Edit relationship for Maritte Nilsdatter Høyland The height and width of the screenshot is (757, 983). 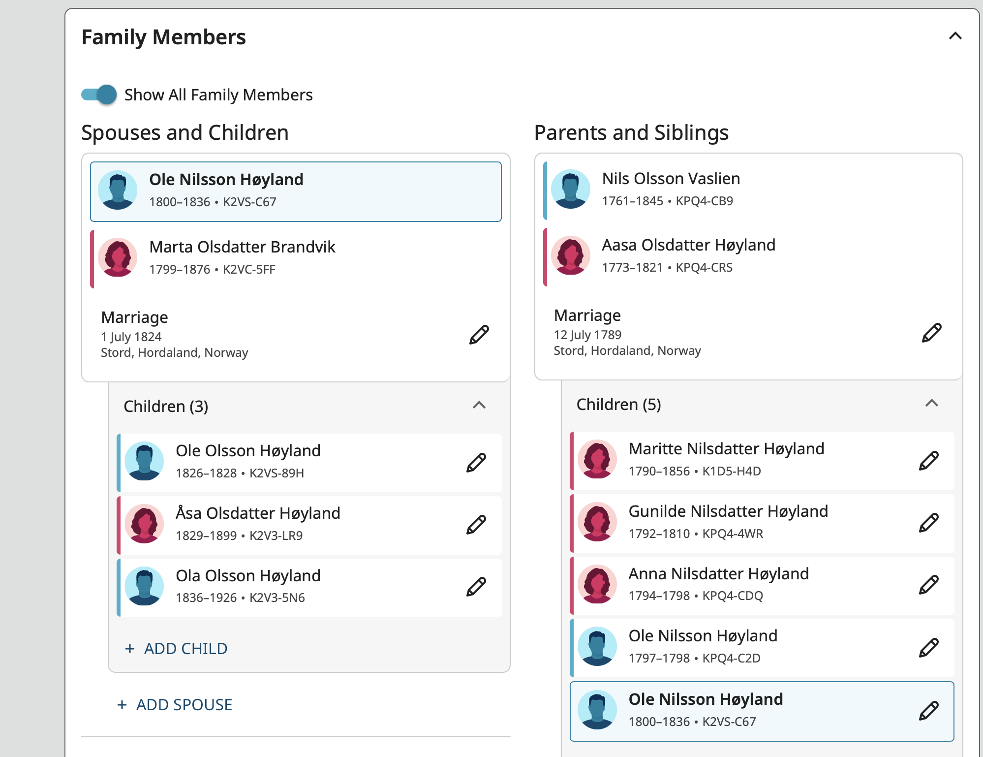[928, 461]
